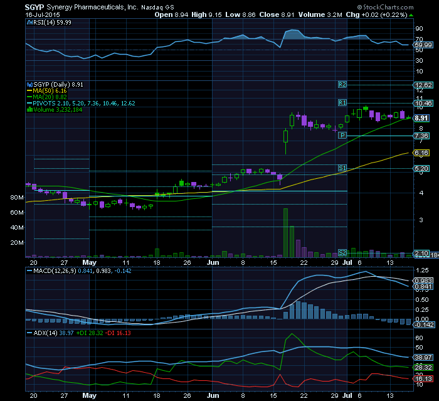Image resolution: width=439 pixels, height=401 pixels.
Task: Click the SGYP (Daily) candlestick legend icon
Action: click(x=29, y=85)
